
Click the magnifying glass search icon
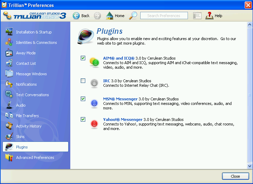[133, 16]
